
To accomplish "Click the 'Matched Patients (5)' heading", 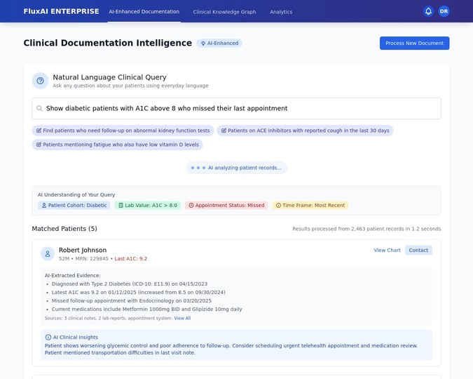I will [x=64, y=229].
